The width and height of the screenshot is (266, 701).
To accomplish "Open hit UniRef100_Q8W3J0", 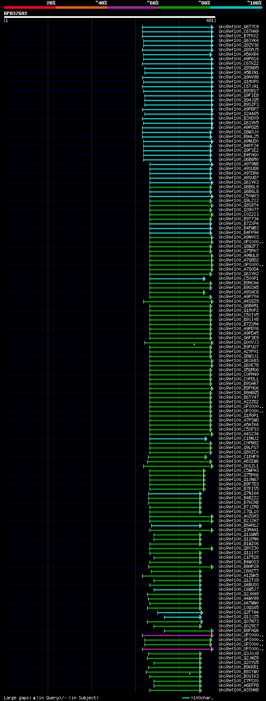I will click(239, 132).
